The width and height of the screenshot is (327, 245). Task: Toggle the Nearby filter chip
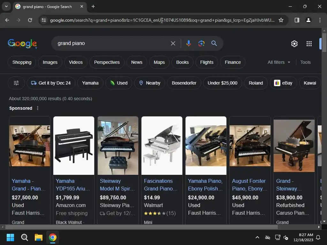[x=150, y=83]
